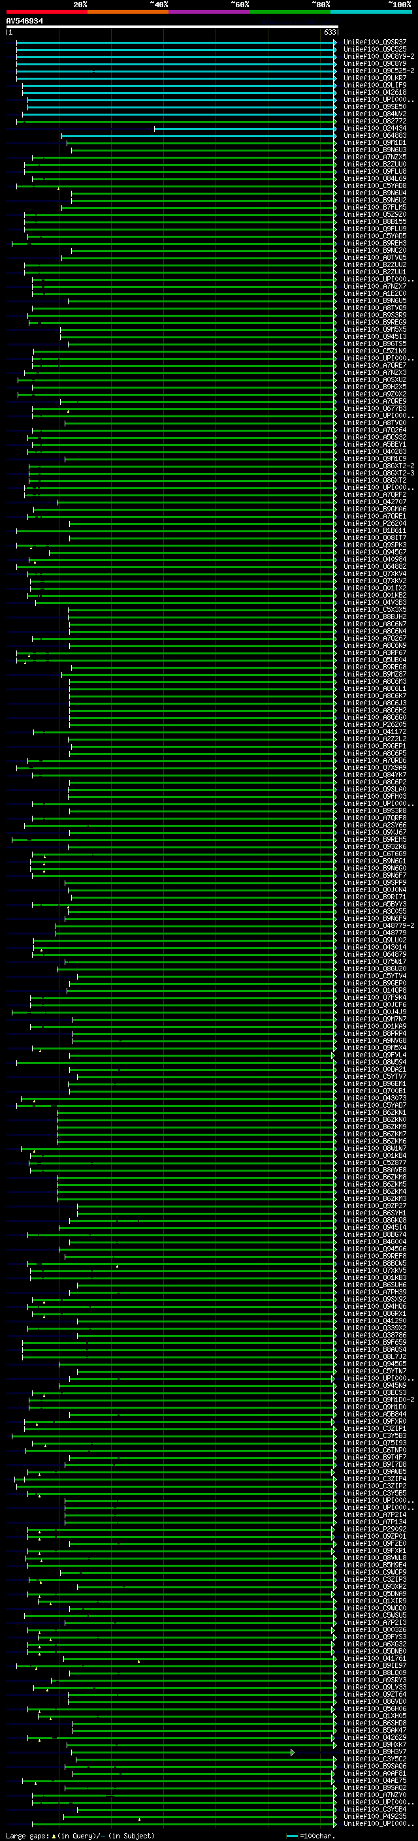Click hit label UniRef100_A3RF67
This screenshot has height=1841, width=418.
tap(375, 652)
